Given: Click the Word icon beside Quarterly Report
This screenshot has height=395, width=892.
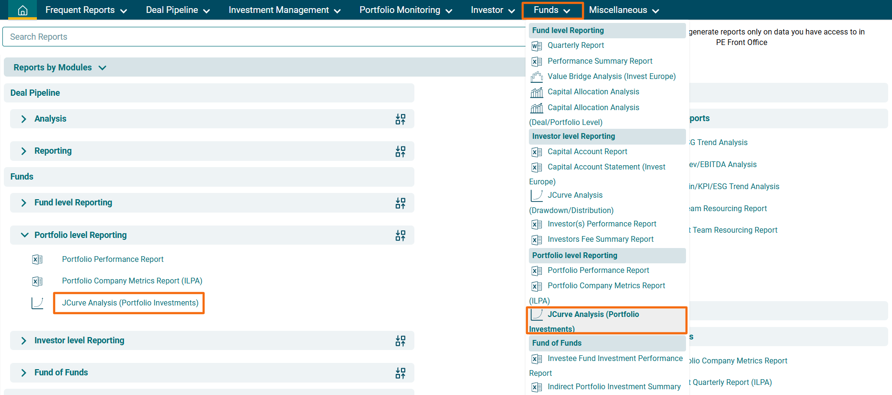Looking at the screenshot, I should point(537,46).
